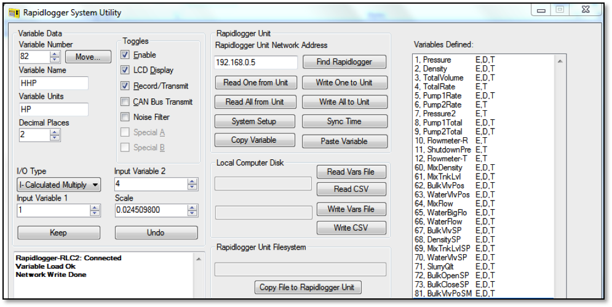This screenshot has height=307, width=612.
Task: Click Copy File to Rapidlogger Unit
Action: [308, 287]
